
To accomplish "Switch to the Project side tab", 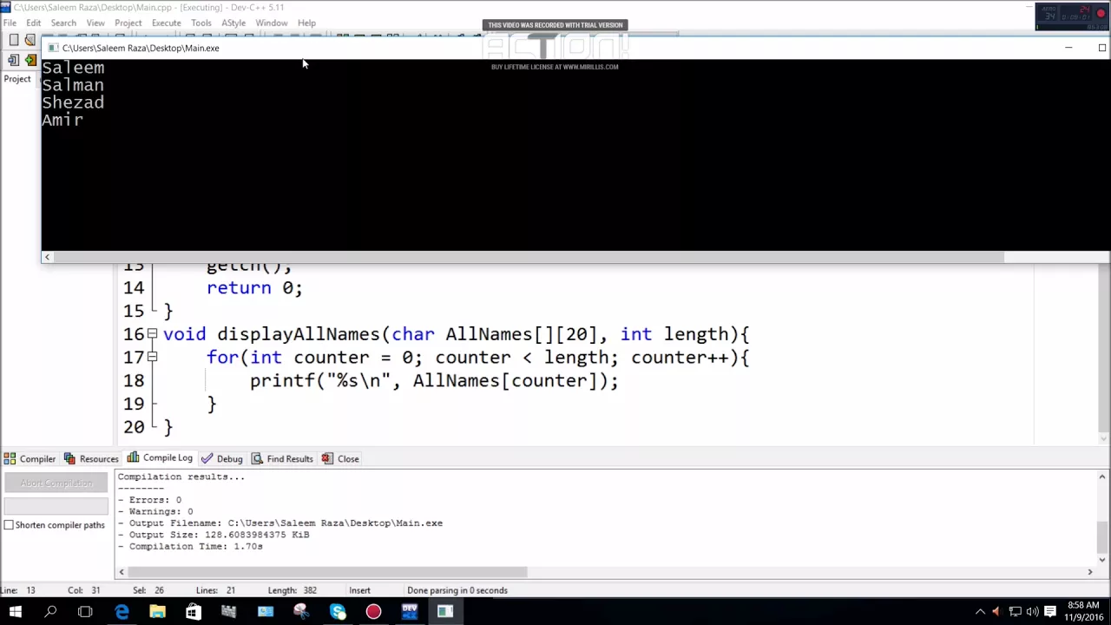I will point(17,79).
